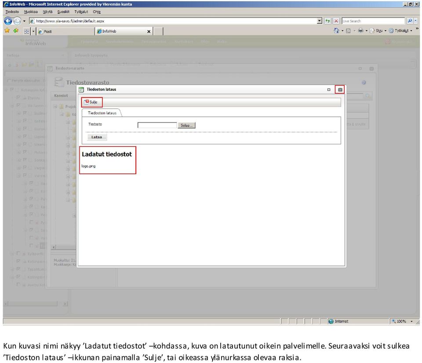This screenshot has width=422, height=363.
Task: Open the Suosikit menu
Action: (x=63, y=12)
